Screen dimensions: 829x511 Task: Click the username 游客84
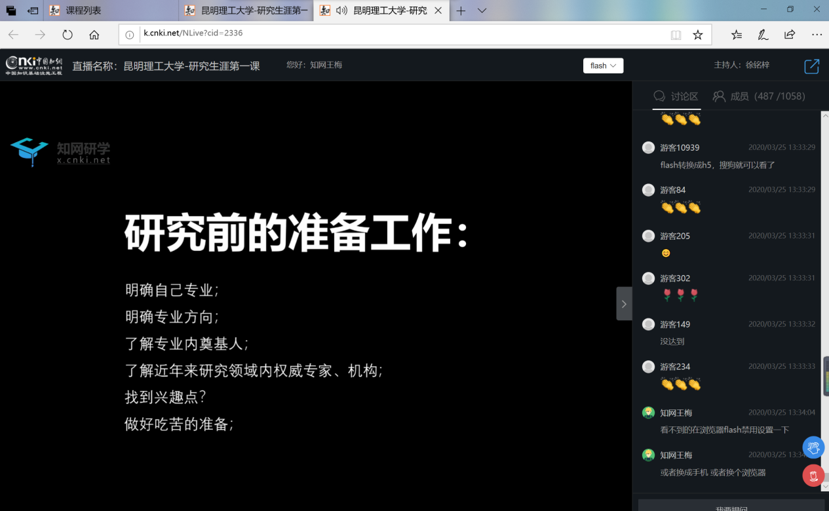tap(673, 190)
